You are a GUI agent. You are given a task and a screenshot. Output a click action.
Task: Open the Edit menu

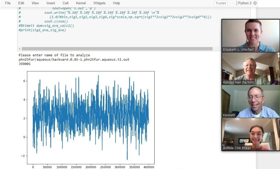pyautogui.click(x=21, y=3)
